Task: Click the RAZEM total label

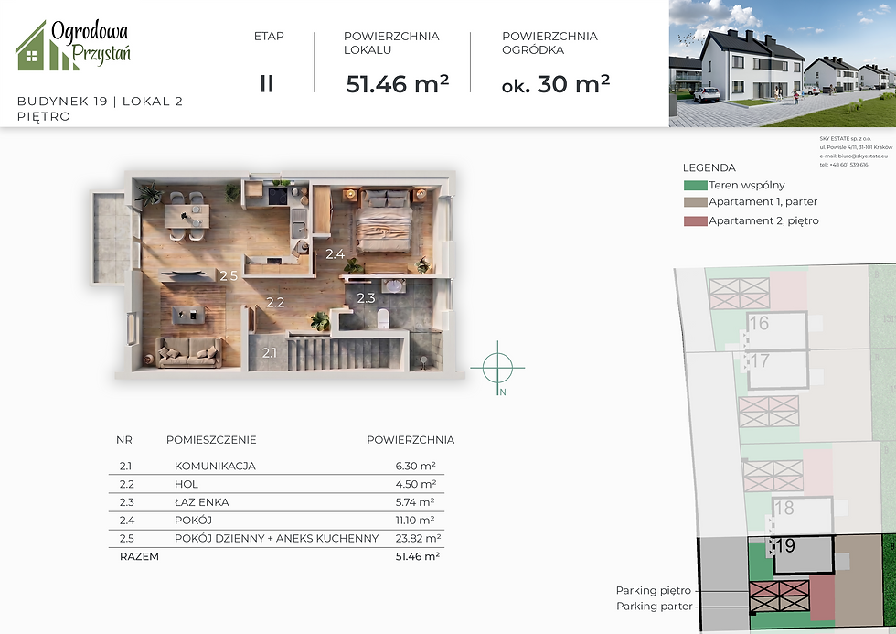Action: [x=139, y=557]
